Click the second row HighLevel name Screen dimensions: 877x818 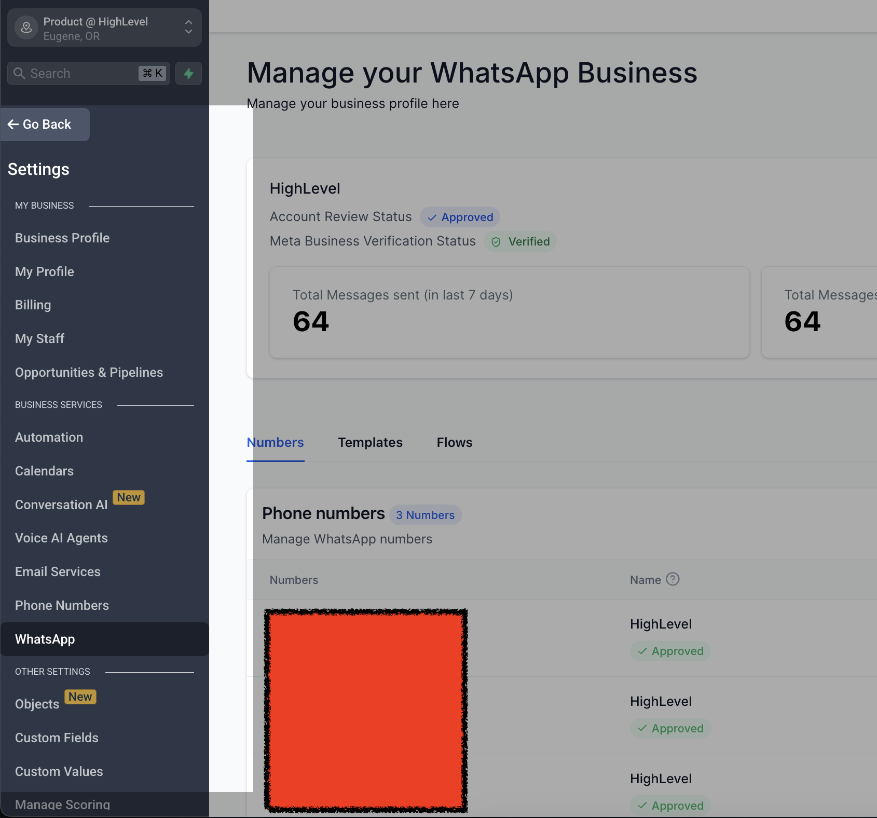coord(661,702)
